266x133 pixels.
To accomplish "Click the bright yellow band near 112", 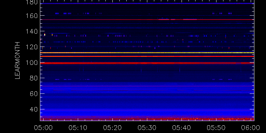I will pyautogui.click(x=147, y=53).
